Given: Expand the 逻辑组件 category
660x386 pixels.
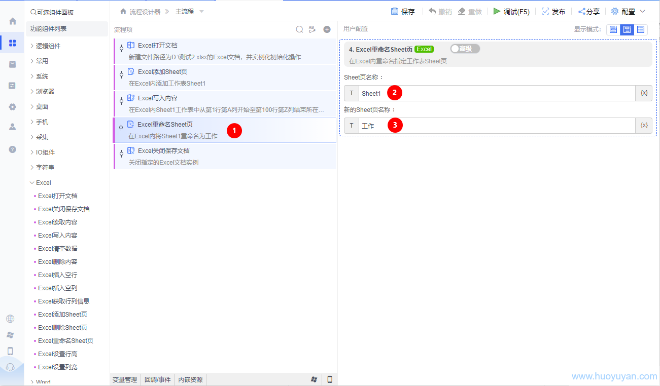Looking at the screenshot, I should tap(48, 46).
